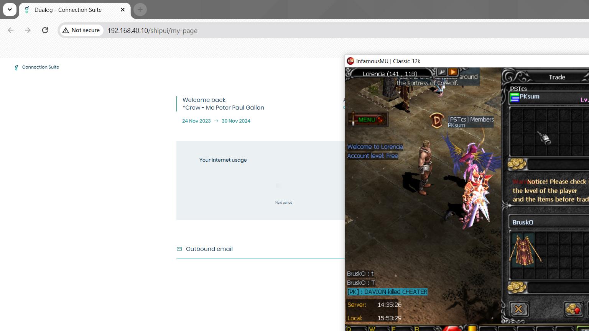Click the Welcome to Lorencia message
589x331 pixels.
(375, 147)
